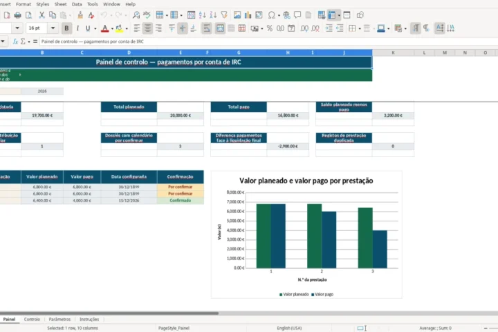Open Freeze Rows and Columns dropdown arrow
This screenshot has height=332, width=498.
pyautogui.click(x=339, y=15)
